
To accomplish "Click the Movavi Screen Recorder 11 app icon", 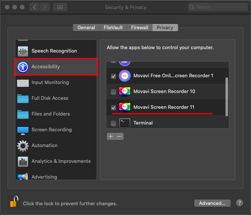I will [x=124, y=107].
